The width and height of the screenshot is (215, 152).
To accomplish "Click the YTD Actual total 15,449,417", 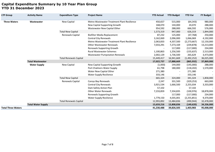I will [158, 58].
